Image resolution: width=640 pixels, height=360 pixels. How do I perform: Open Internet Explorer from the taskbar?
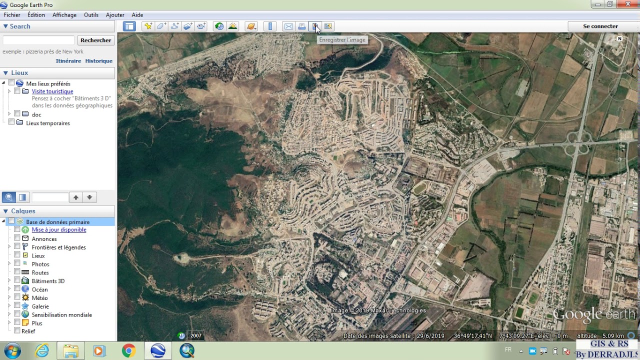pyautogui.click(x=42, y=351)
